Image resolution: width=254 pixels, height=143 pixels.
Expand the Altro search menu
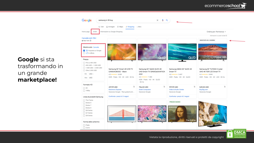[139, 27]
